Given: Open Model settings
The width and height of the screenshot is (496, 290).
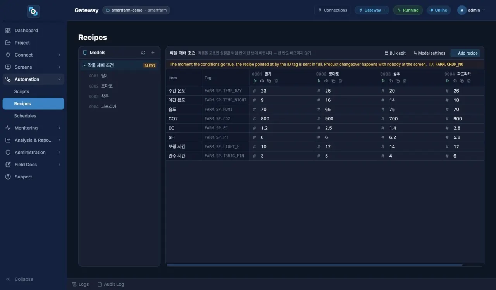Looking at the screenshot, I should (429, 53).
